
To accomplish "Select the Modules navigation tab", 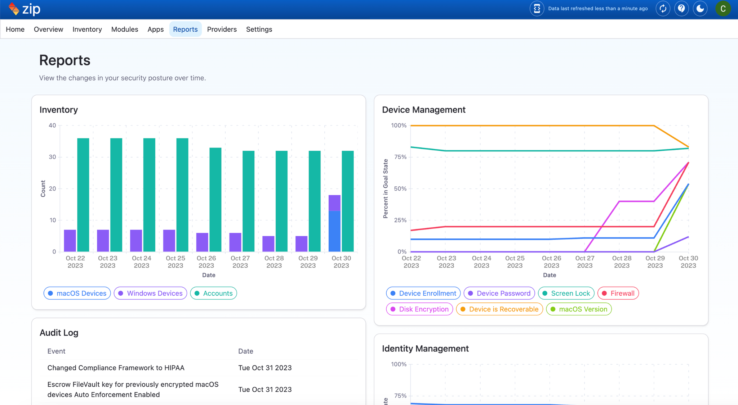I will pos(124,29).
